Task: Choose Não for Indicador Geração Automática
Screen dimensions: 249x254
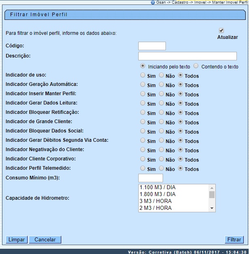Action: [161, 84]
